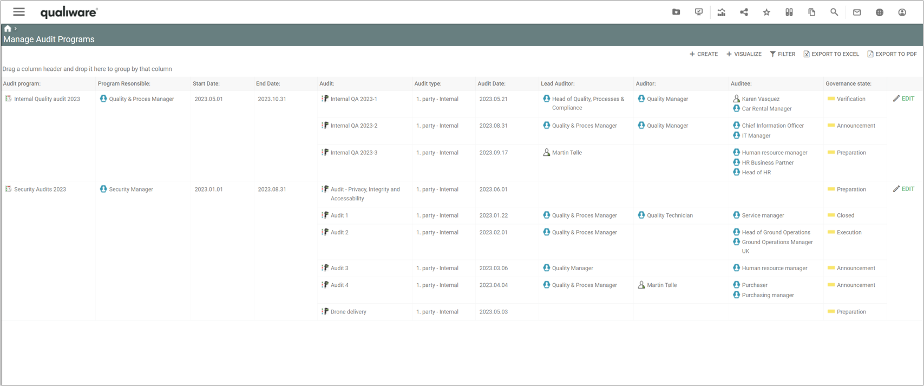Sort by Lead Auditor column header
The image size is (924, 386).
(x=558, y=84)
